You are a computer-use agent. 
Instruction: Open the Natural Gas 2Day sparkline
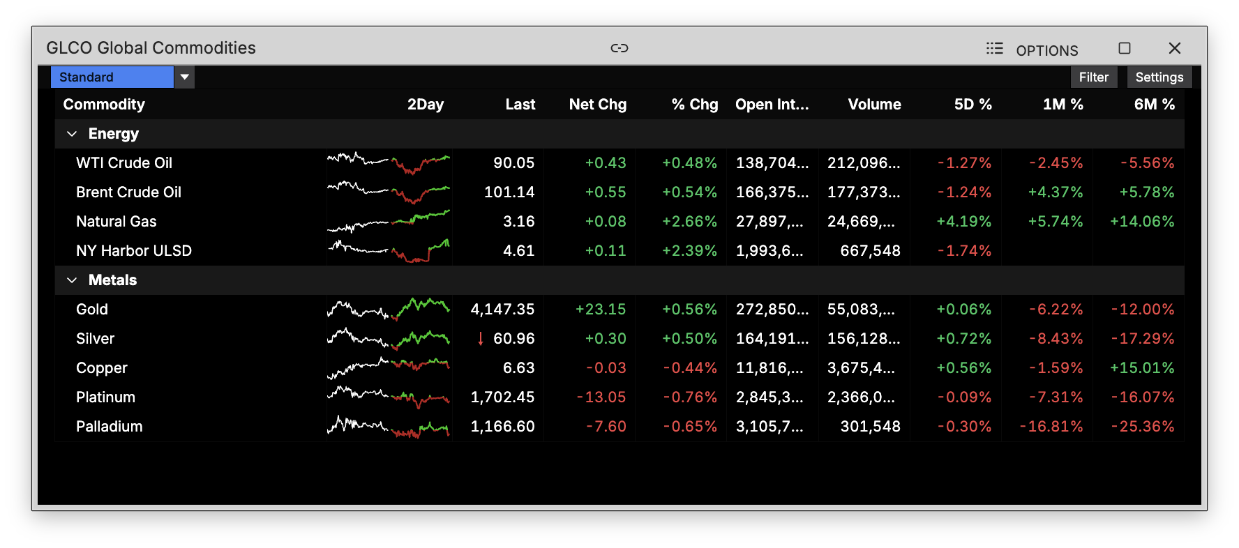click(389, 222)
